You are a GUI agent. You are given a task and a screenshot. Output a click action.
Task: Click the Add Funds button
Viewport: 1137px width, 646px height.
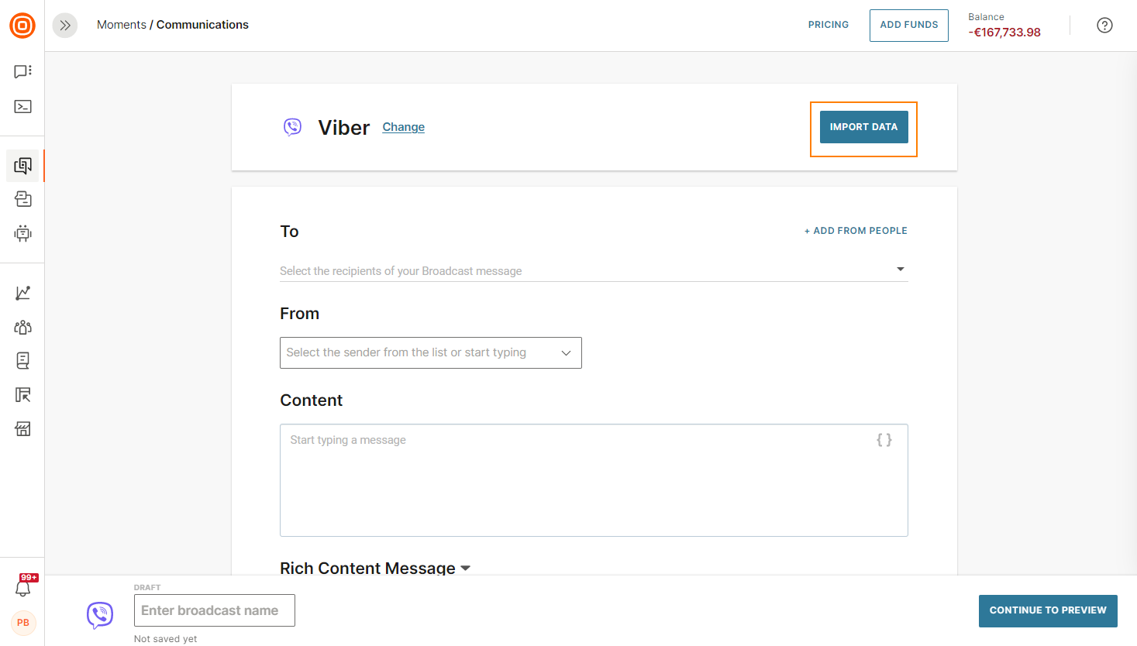click(x=908, y=26)
